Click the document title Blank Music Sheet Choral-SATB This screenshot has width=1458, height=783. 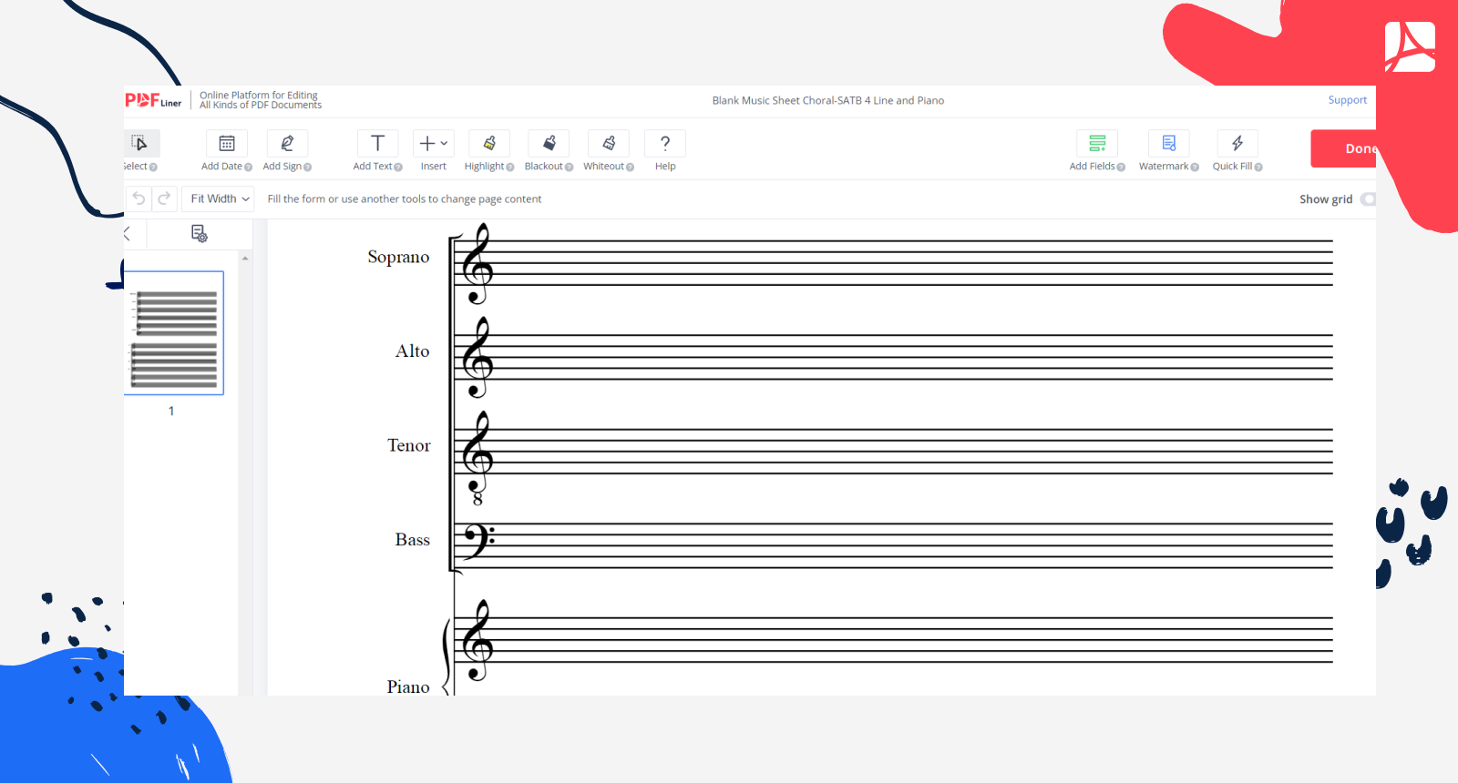[828, 100]
